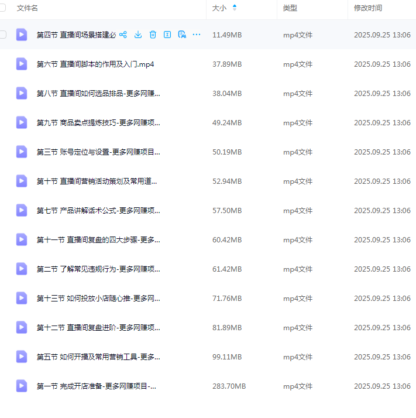Click the 类型 column header
Image resolution: width=416 pixels, height=418 pixels.
tap(290, 8)
